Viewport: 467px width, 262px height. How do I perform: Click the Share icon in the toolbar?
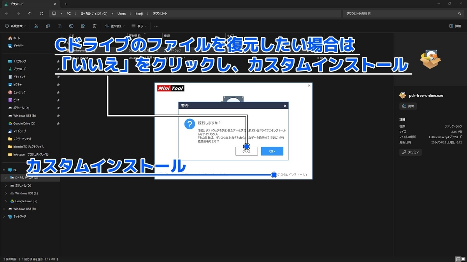(x=83, y=26)
